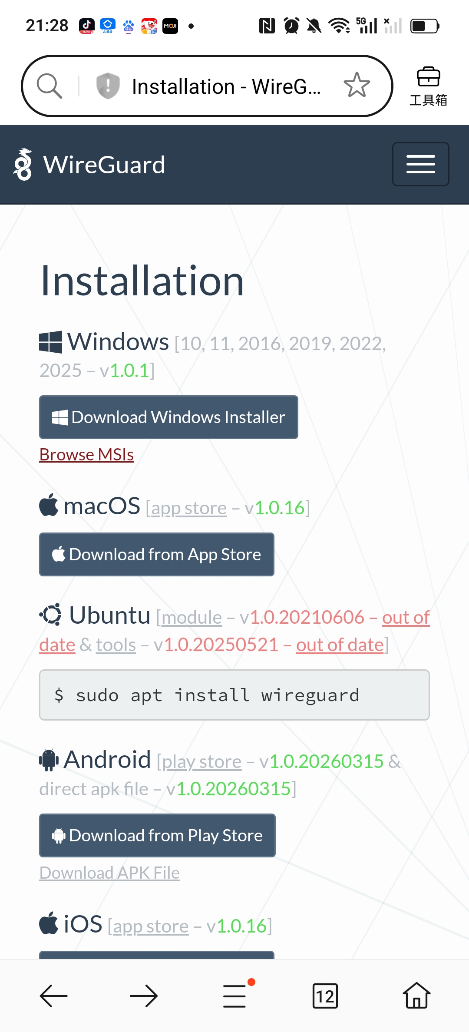Tap the search magnifier icon
Screen dimensions: 469x1032
pyautogui.click(x=50, y=86)
